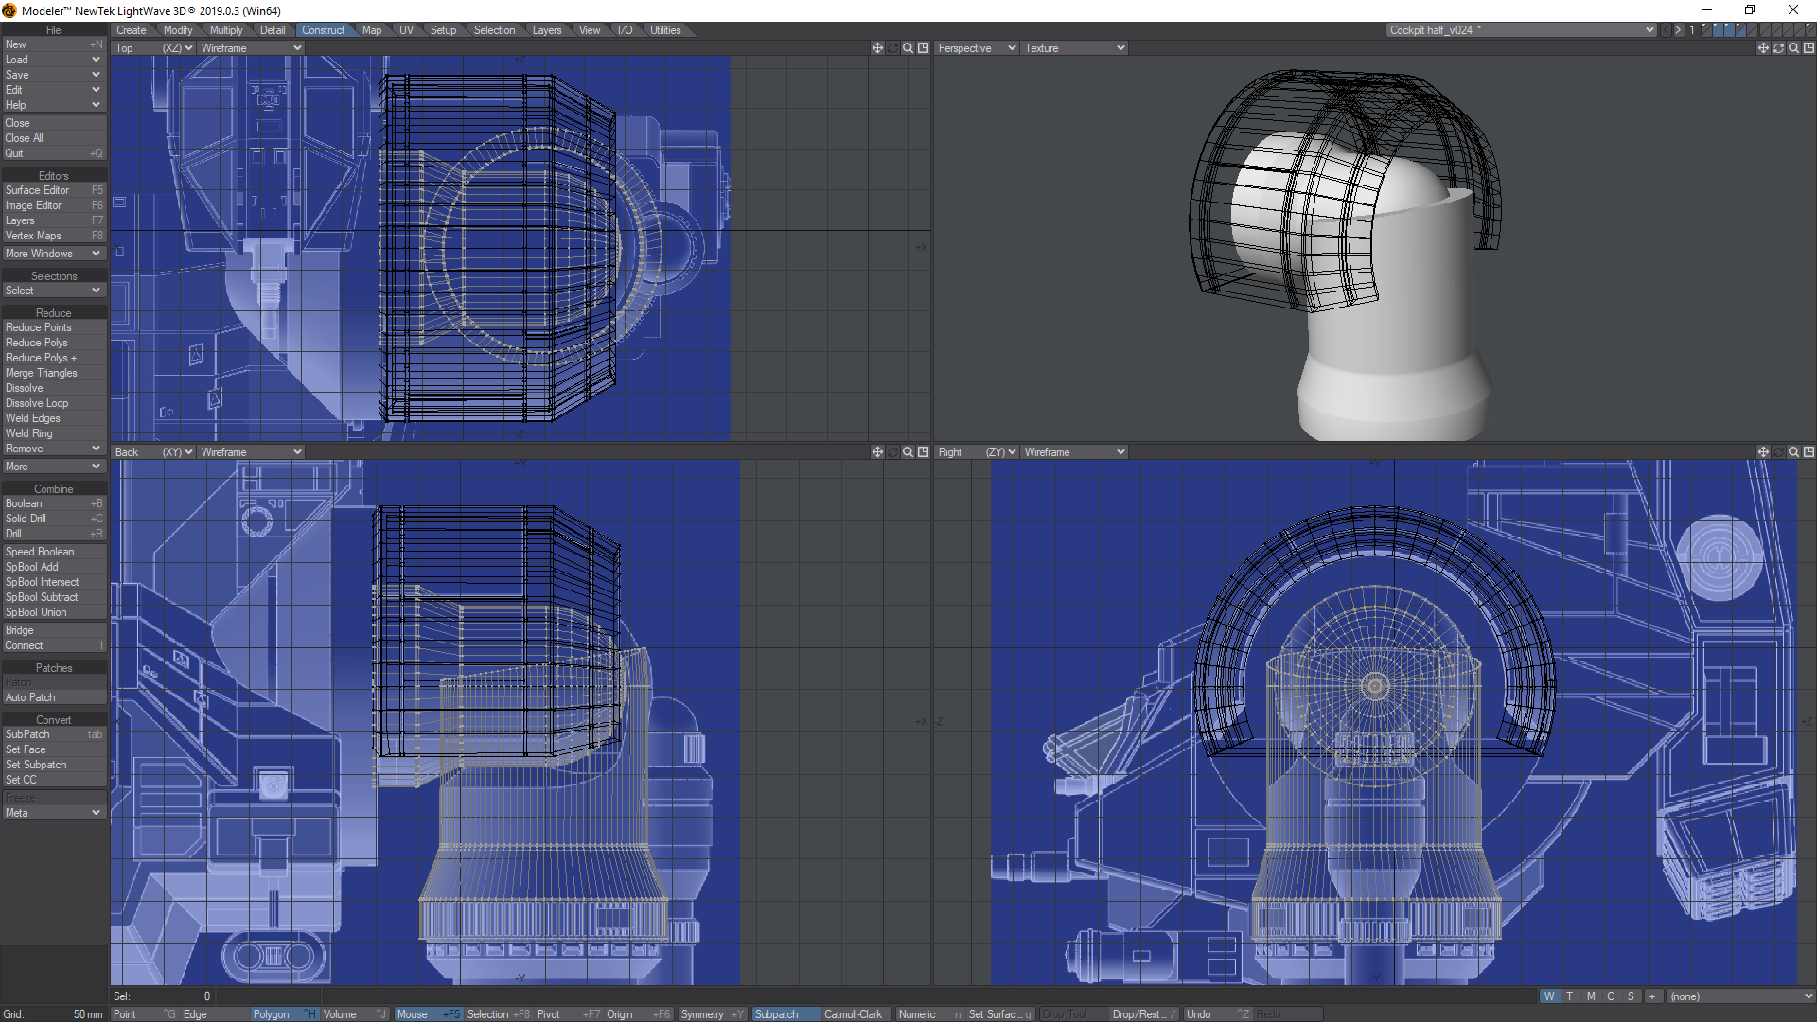The width and height of the screenshot is (1817, 1022).
Task: Open the Perspective view type dropdown
Action: (x=977, y=48)
